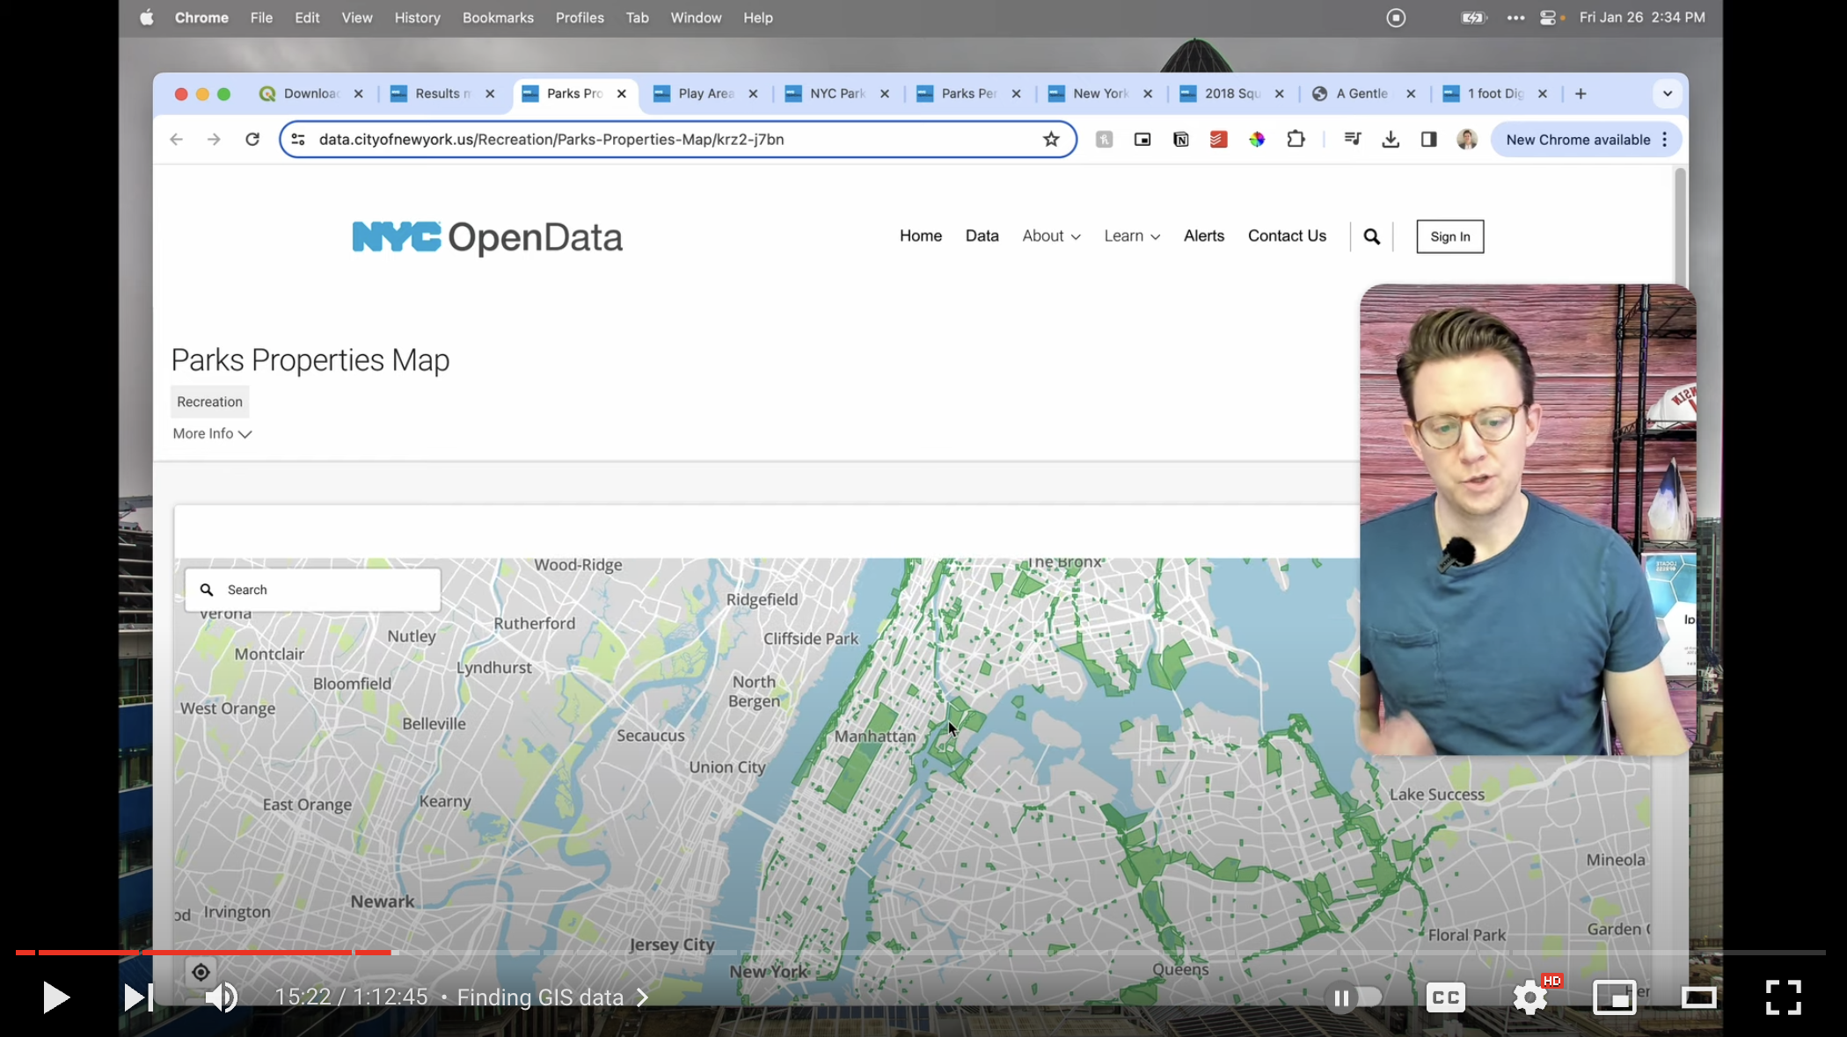This screenshot has width=1847, height=1037.
Task: Click the Chrome back arrow
Action: click(x=176, y=139)
